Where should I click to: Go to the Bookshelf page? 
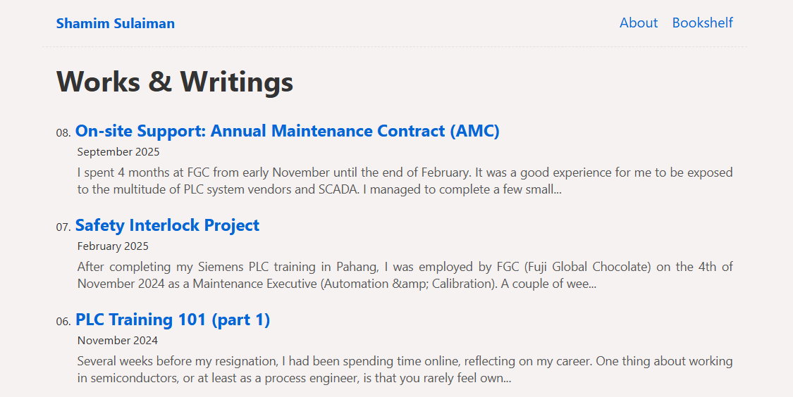point(702,23)
